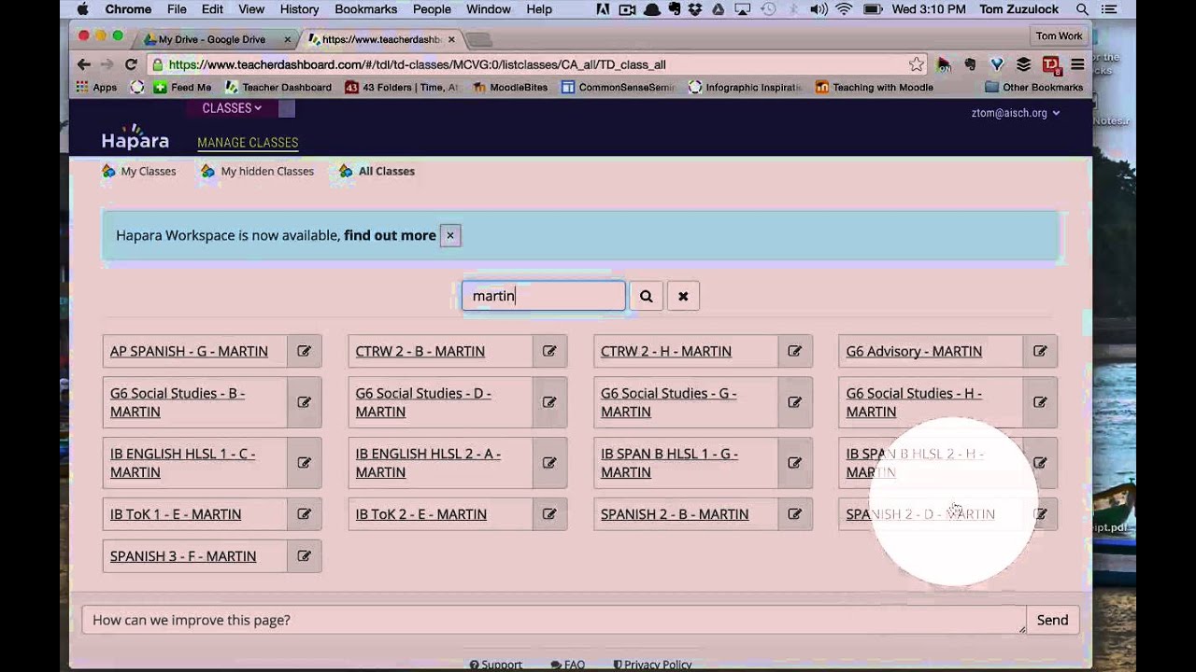Edit the CTRW 2 - B - MARTIN class

(x=549, y=351)
